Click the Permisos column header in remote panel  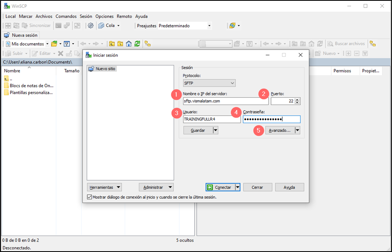click(345, 71)
